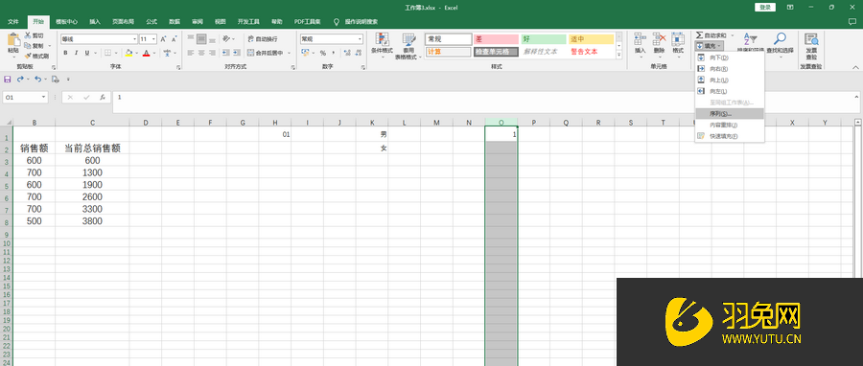The height and width of the screenshot is (366, 863).
Task: Click the decrease font size icon
Action: (174, 39)
